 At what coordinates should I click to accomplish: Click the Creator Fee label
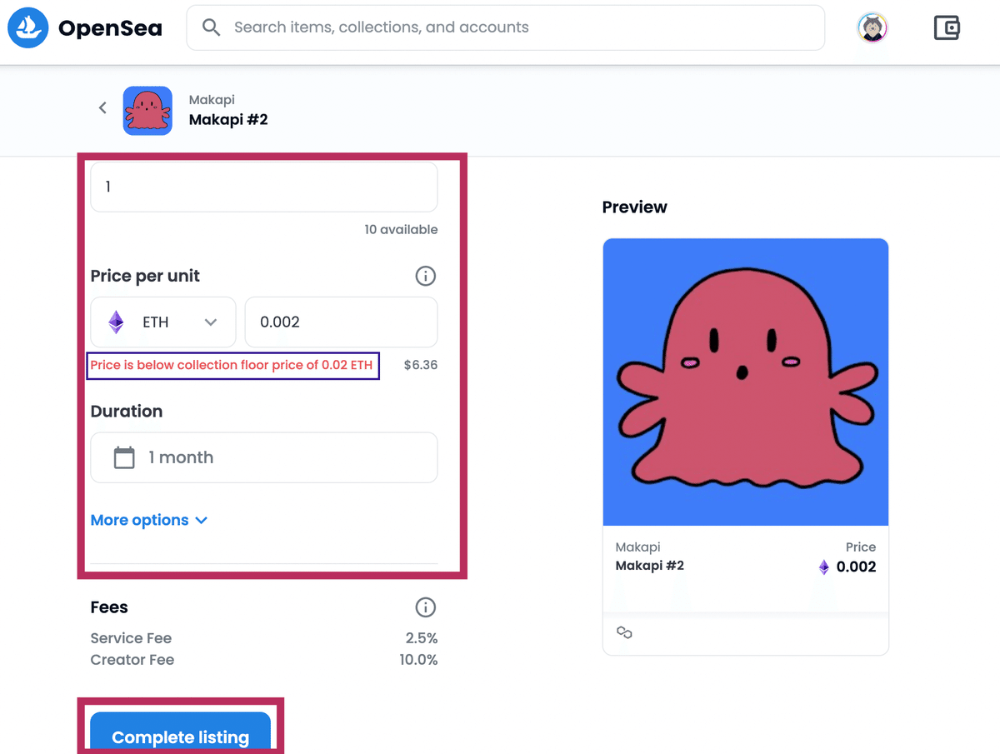132,660
